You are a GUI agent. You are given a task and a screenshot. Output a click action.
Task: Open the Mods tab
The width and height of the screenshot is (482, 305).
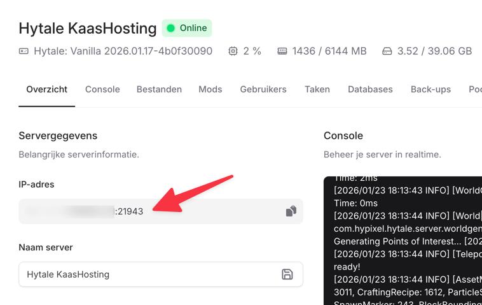(210, 89)
